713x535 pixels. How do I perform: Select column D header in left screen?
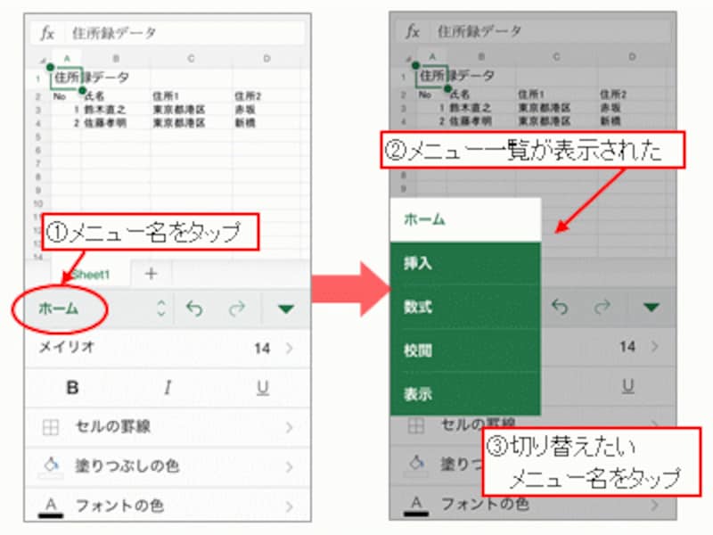(266, 58)
